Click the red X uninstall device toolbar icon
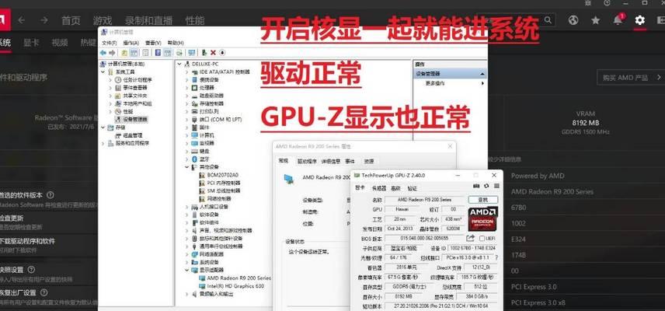 (x=213, y=53)
